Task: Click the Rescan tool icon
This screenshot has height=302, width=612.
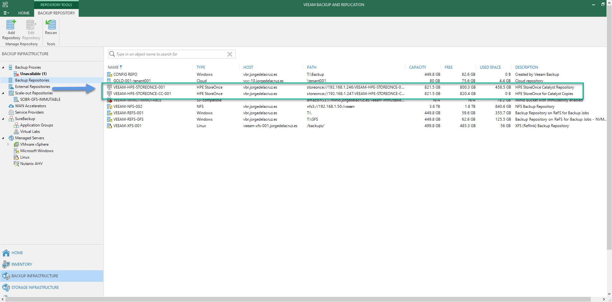Action: click(51, 25)
